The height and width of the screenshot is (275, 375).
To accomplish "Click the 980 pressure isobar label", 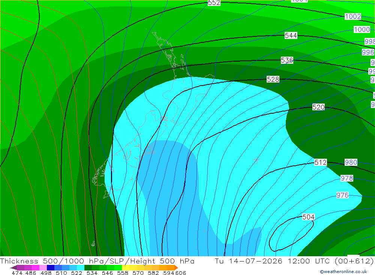I will 351,162.
